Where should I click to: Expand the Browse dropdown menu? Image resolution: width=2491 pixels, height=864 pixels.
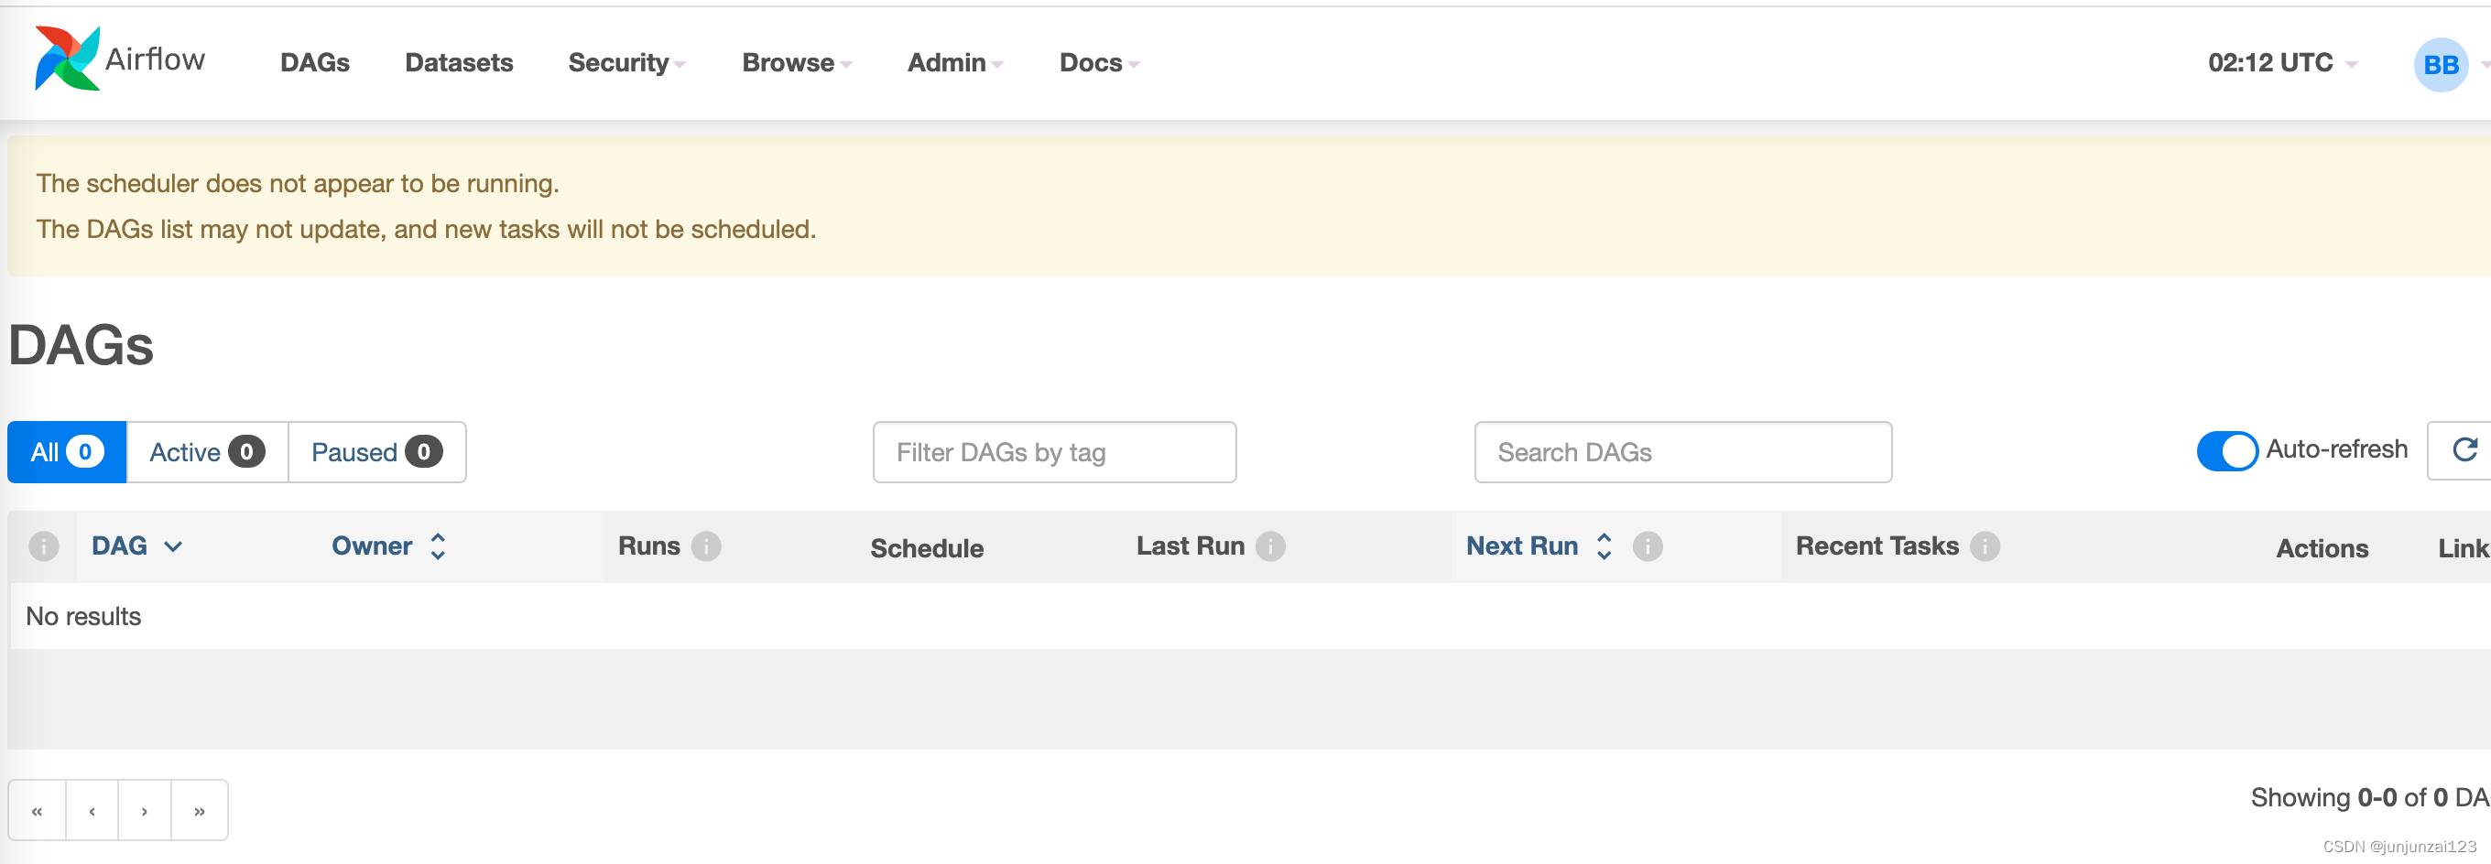tap(796, 63)
